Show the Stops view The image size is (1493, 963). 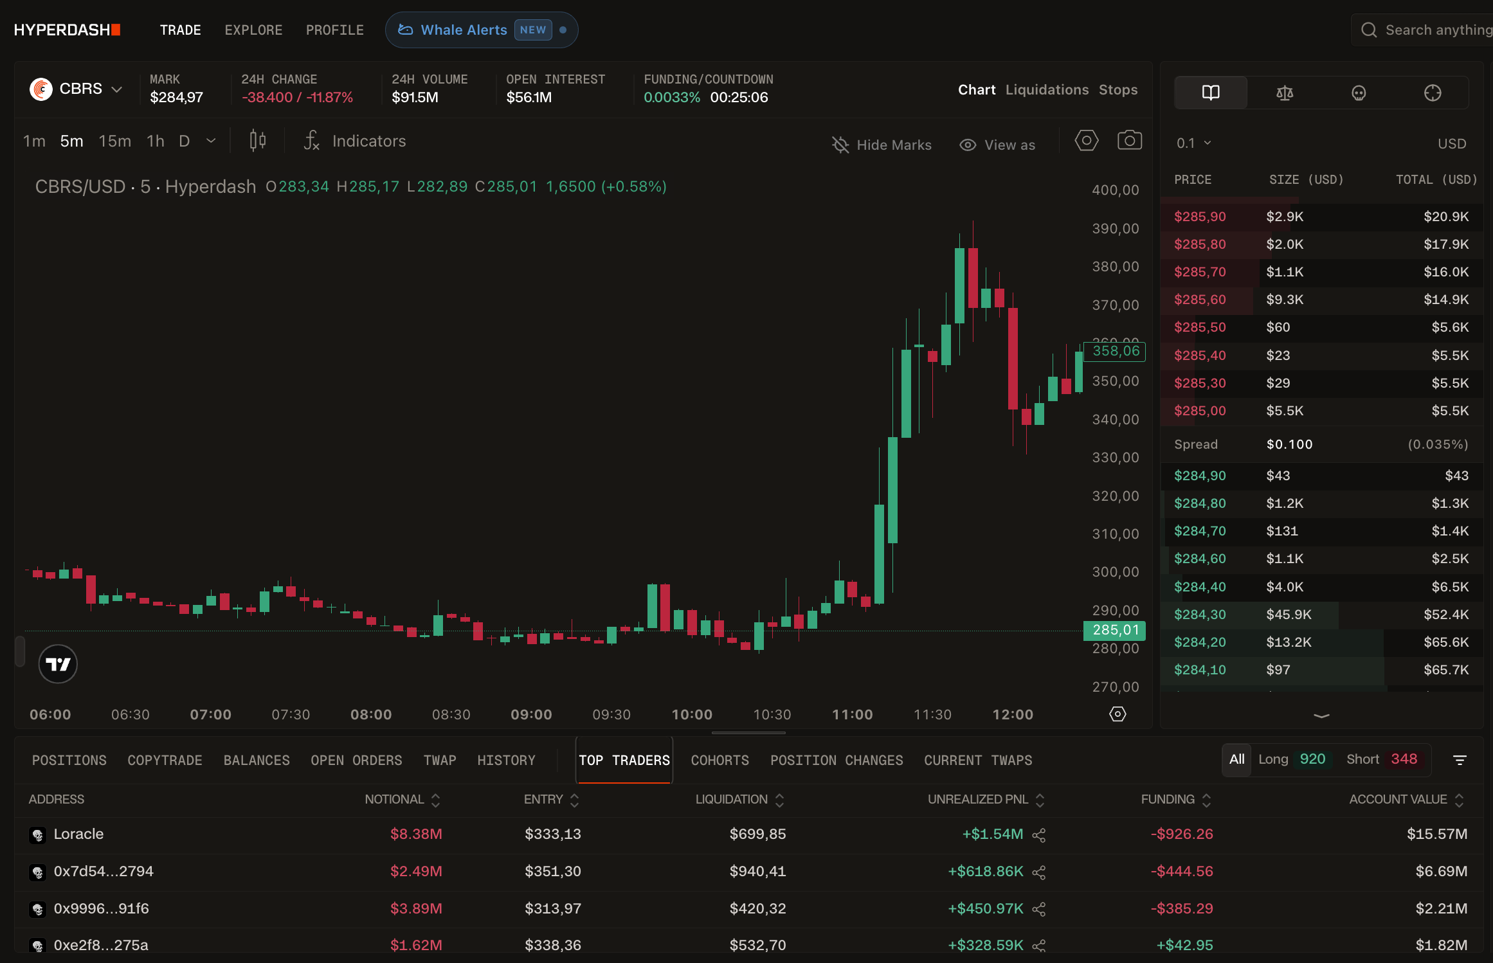[x=1117, y=90]
